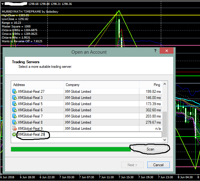The width and height of the screenshot is (200, 181).
Task: Click the n/a ping value
Action: point(158,128)
